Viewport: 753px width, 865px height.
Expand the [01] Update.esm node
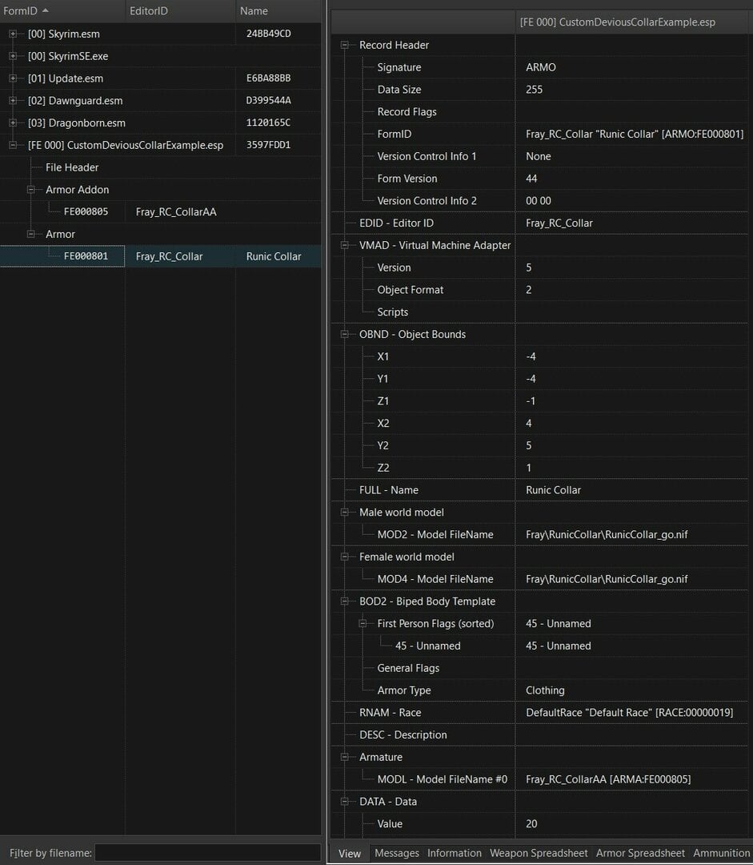pos(13,78)
